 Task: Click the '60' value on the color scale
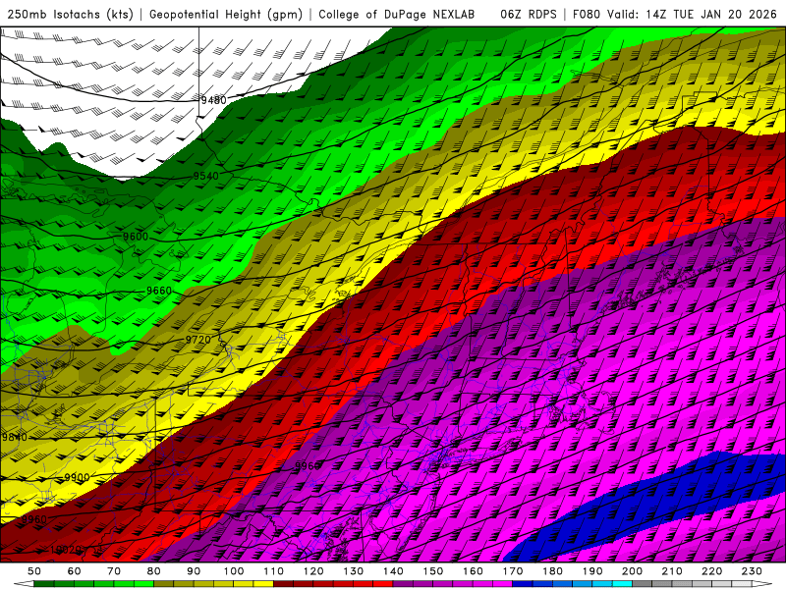75,571
